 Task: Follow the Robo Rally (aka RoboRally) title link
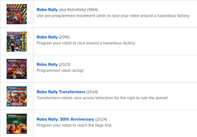pyautogui.click(x=47, y=10)
